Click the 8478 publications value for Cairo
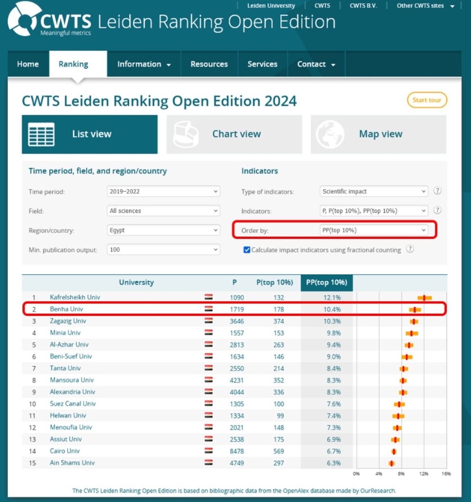 point(237,451)
